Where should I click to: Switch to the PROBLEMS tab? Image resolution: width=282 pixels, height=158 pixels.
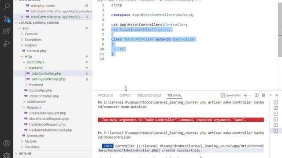point(105,96)
